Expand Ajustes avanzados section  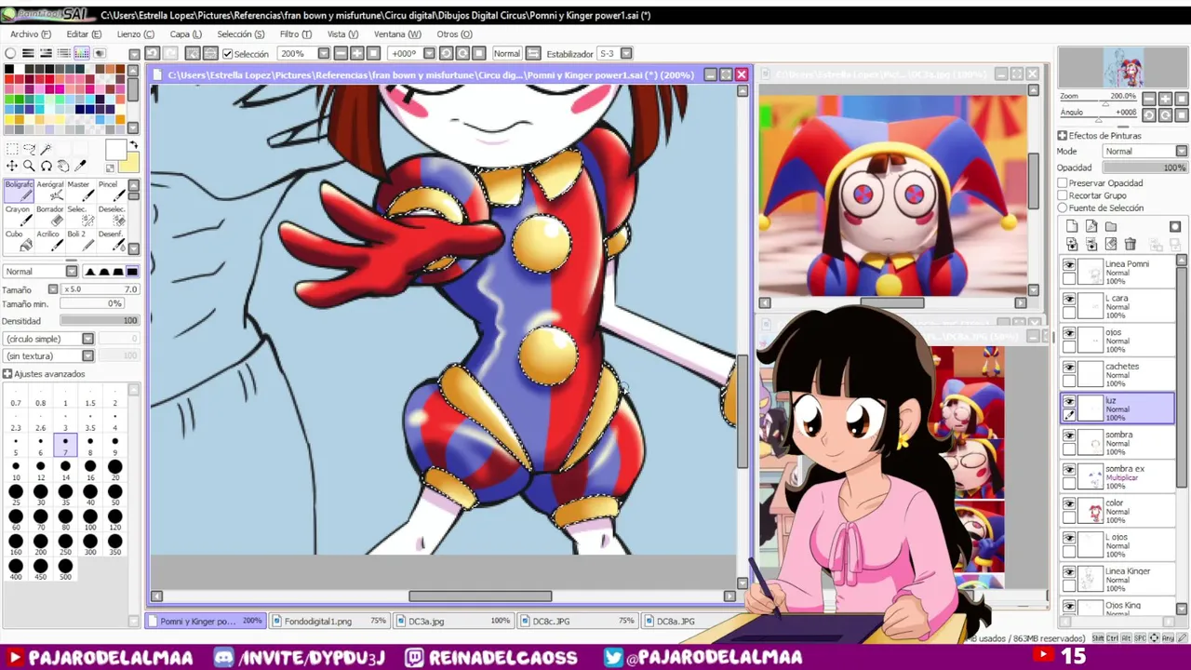(x=7, y=374)
